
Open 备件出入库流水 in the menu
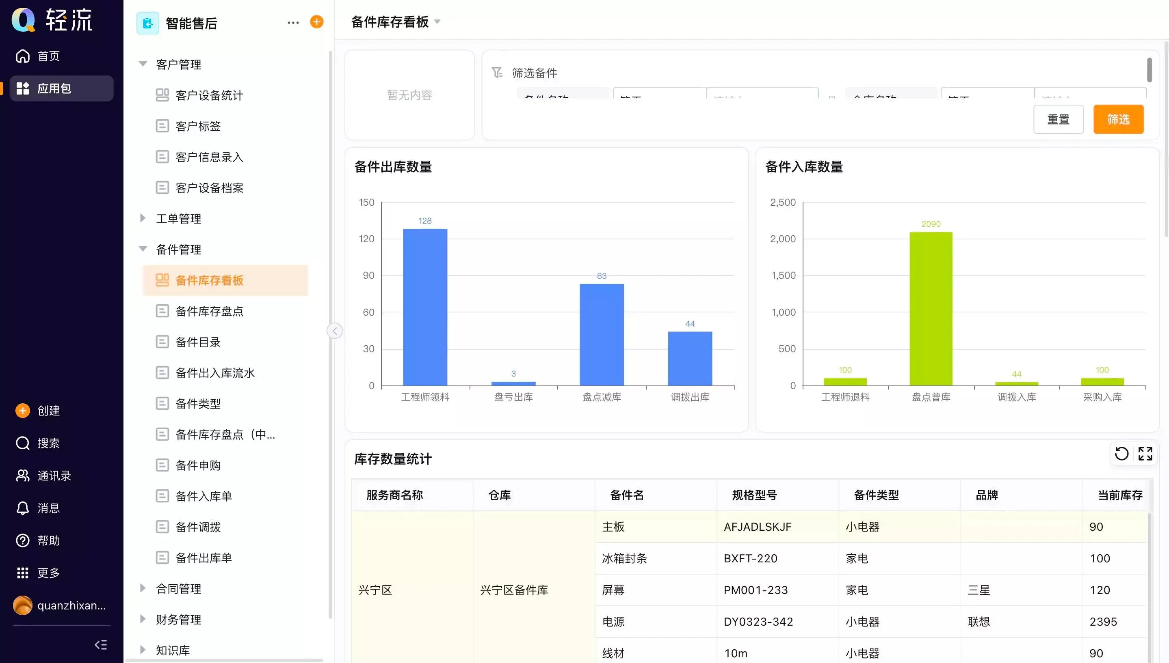tap(214, 373)
